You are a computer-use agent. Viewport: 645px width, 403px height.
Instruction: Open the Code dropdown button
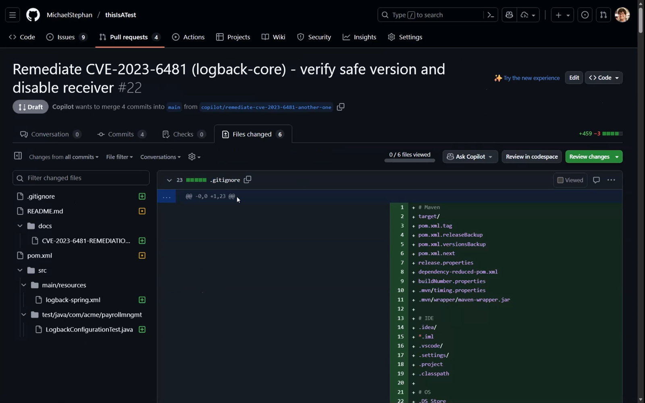[603, 78]
